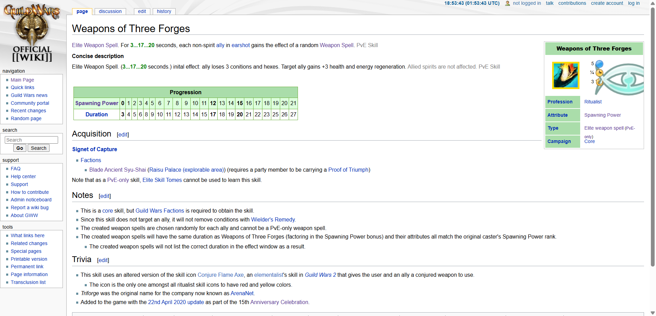Viewport: 656px width, 316px height.
Task: Click the activation time clock icon
Action: tap(599, 73)
